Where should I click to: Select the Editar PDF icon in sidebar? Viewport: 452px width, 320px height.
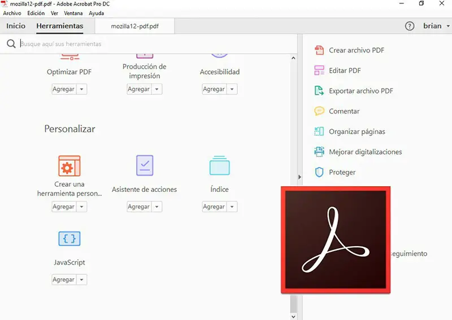coord(319,71)
